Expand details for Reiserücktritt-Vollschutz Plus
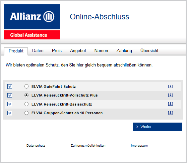This screenshot has width=187, height=163. click(10, 95)
